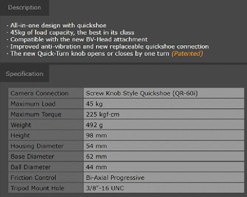Click the 62 mm base diameter value
This screenshot has width=247, height=197.
pyautogui.click(x=96, y=157)
